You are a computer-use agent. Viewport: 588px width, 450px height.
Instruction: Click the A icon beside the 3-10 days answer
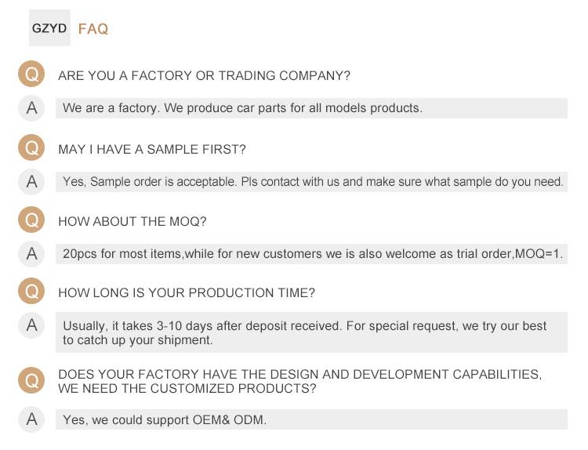coord(31,325)
